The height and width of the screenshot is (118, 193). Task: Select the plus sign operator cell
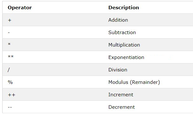point(10,20)
